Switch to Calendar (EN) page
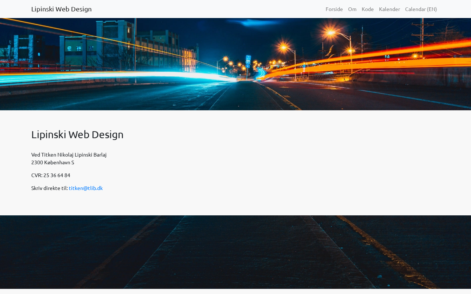 click(421, 9)
